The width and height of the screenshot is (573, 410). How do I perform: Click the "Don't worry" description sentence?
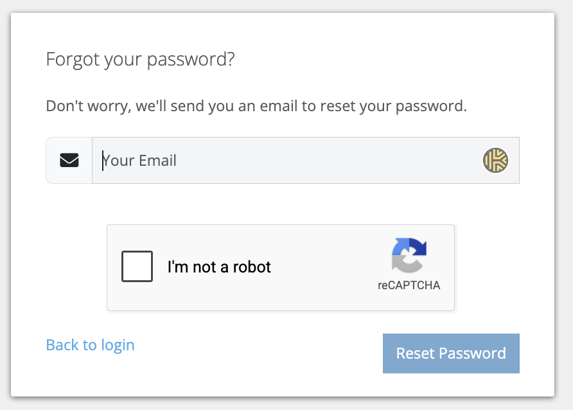click(x=256, y=106)
